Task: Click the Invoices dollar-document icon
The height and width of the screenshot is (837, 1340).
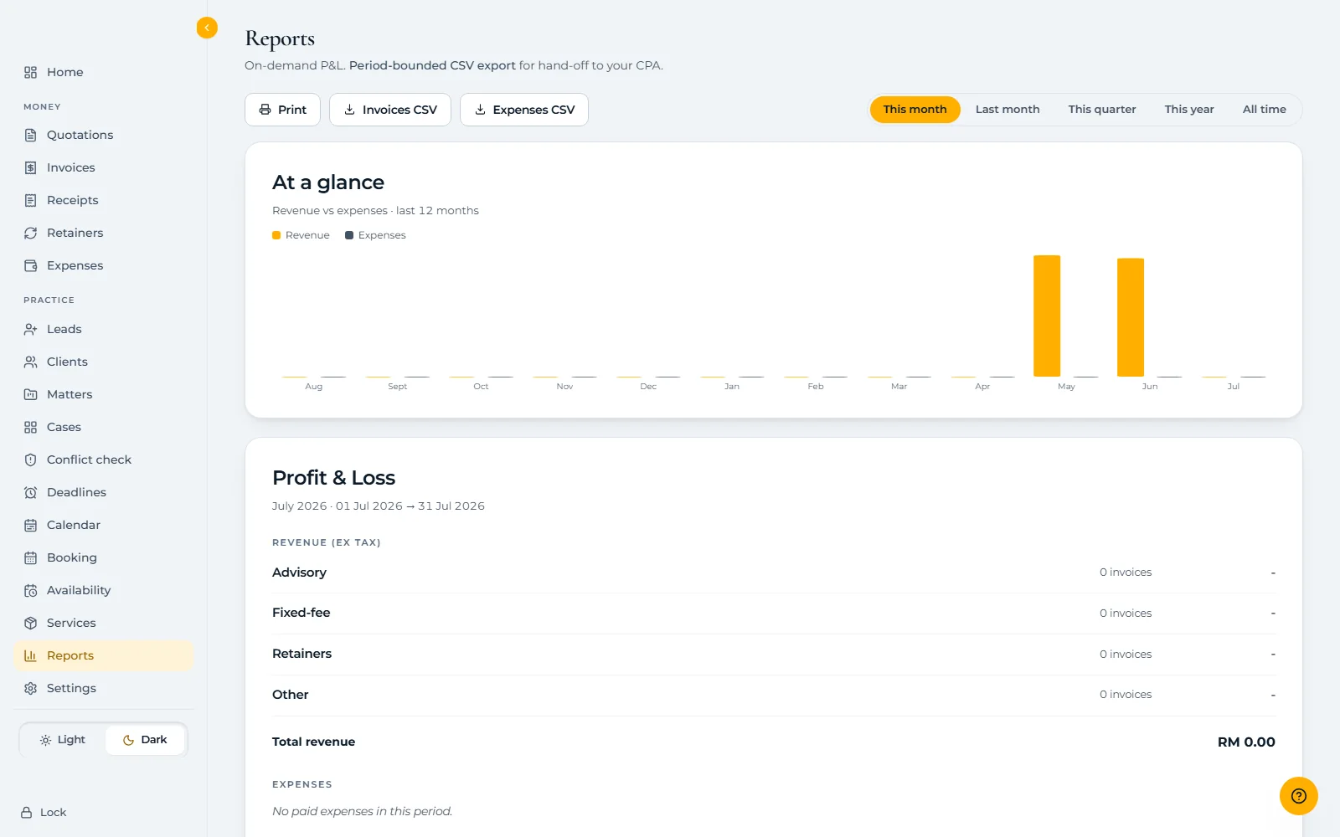Action: click(31, 167)
